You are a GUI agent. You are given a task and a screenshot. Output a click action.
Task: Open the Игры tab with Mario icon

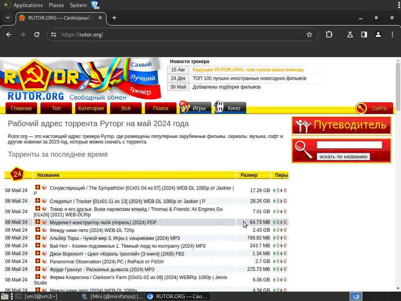[x=195, y=107]
